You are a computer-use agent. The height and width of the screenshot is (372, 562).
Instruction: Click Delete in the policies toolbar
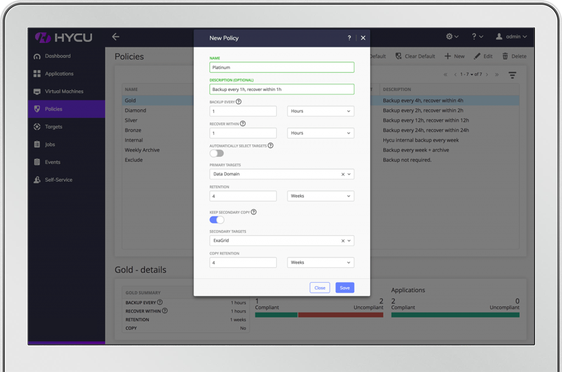514,57
